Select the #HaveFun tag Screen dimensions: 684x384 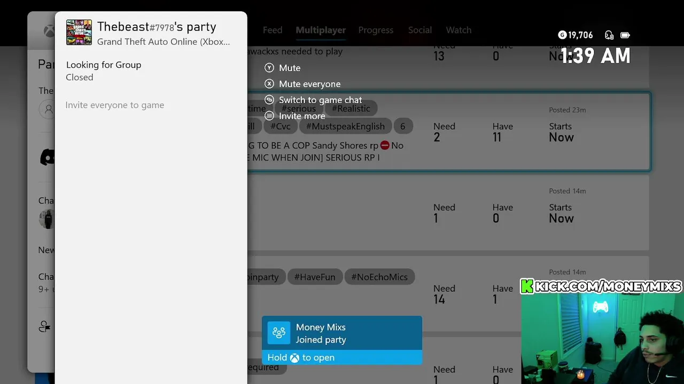[x=315, y=277]
